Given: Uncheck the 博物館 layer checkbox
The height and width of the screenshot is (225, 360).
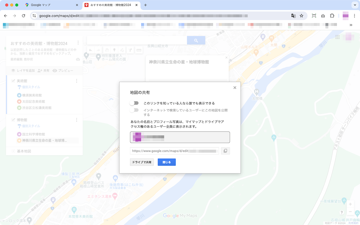Looking at the screenshot, I should coord(13,120).
